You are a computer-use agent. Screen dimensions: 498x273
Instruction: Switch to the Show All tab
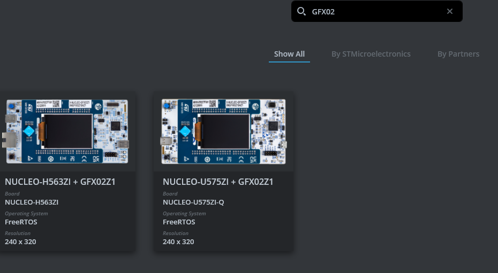coord(289,54)
